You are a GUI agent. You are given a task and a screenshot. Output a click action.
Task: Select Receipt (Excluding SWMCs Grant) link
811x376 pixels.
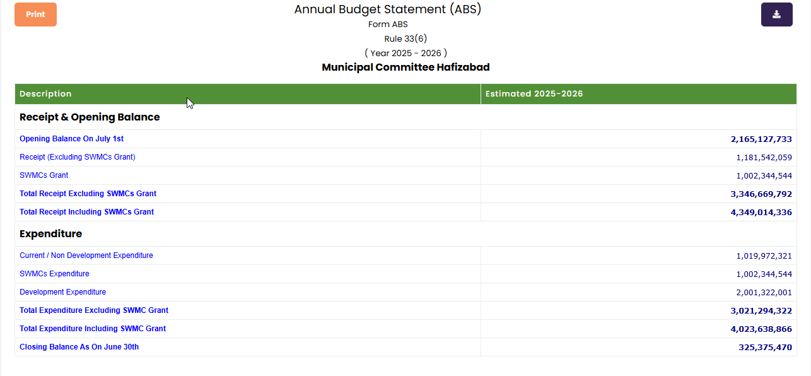(77, 157)
